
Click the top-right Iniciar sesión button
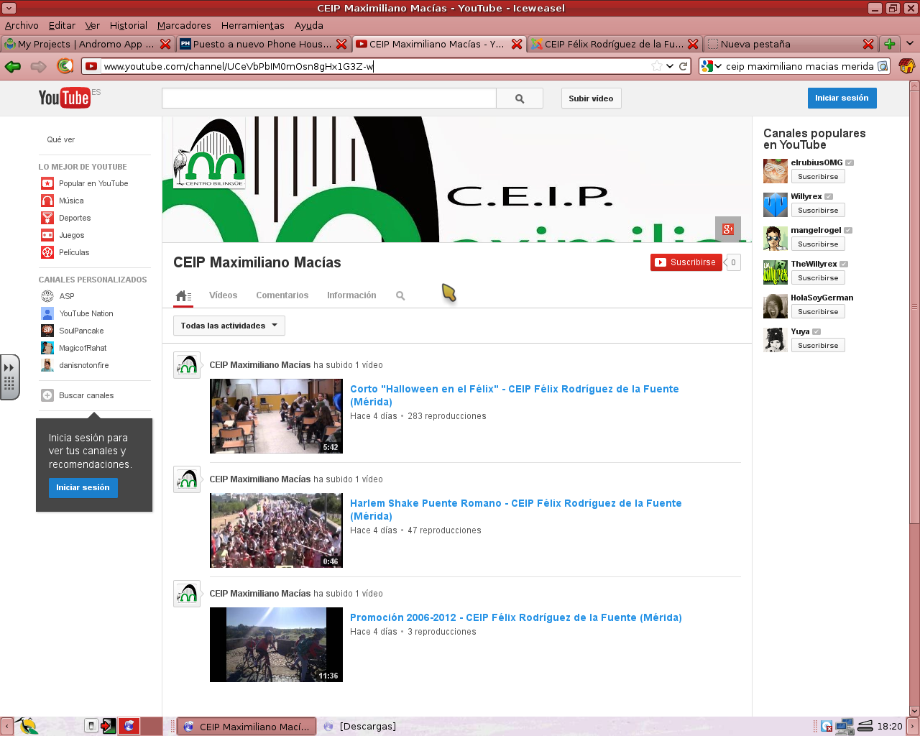pos(842,98)
